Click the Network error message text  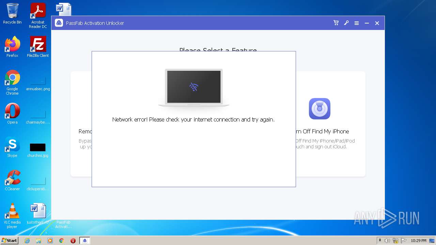point(193,119)
